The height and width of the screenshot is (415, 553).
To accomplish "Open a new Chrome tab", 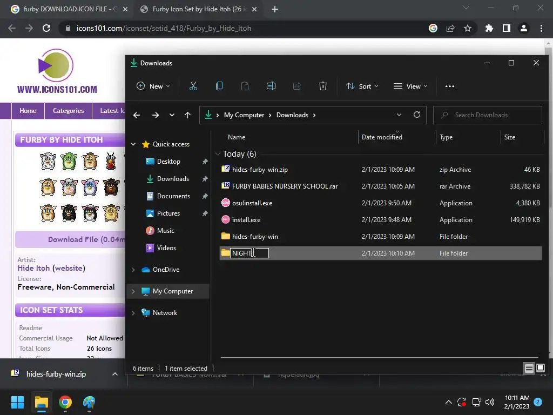I will [x=275, y=9].
